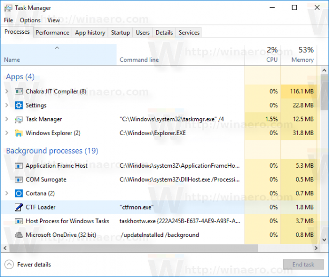Image resolution: width=329 pixels, height=277 pixels.
Task: Expand the Windows Explorer group
Action: [x=7, y=133]
